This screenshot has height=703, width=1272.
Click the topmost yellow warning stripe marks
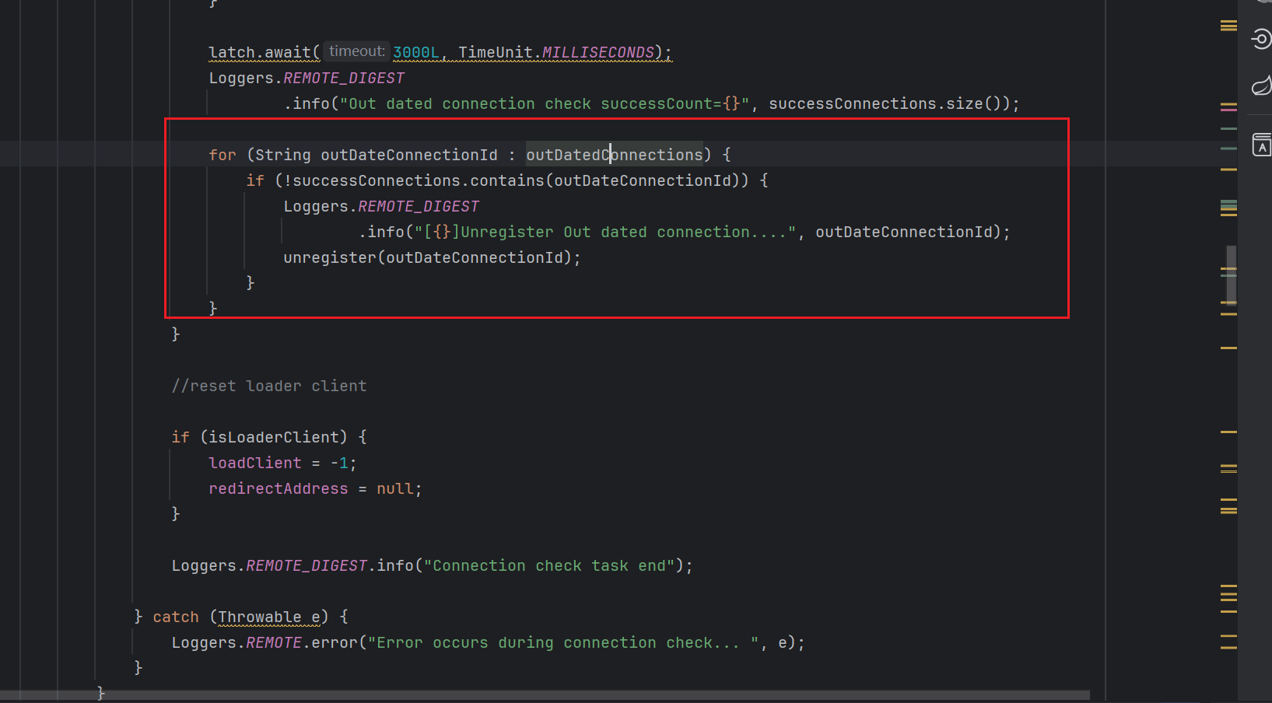(x=1228, y=26)
